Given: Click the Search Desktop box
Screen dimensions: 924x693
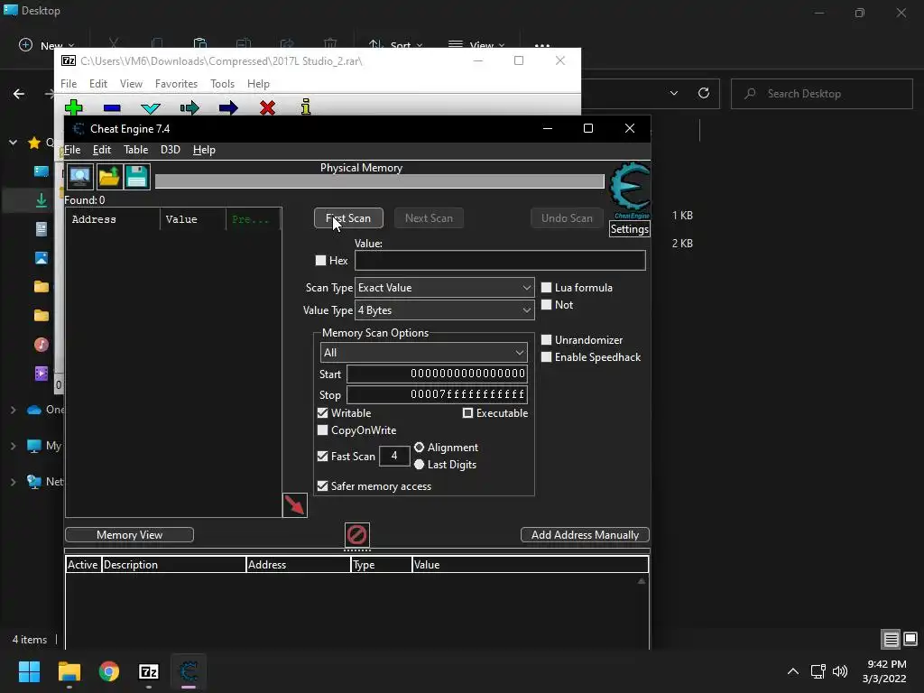Looking at the screenshot, I should pos(821,94).
